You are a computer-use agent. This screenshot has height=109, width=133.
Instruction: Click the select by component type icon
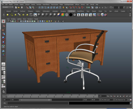click(x=33, y=7)
